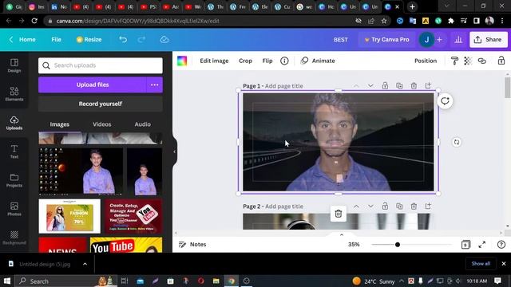The height and width of the screenshot is (287, 511).
Task: Click the Upload files button
Action: (93, 85)
